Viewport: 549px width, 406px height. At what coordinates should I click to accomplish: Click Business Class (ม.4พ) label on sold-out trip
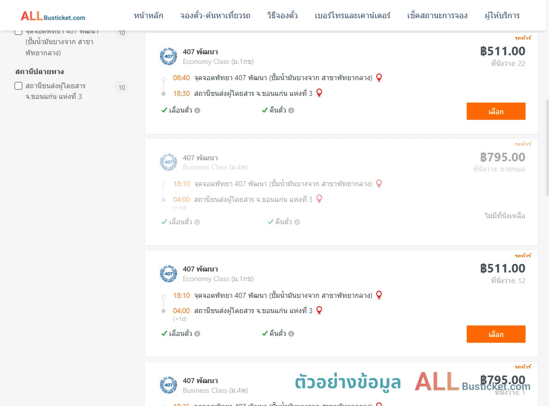point(216,167)
